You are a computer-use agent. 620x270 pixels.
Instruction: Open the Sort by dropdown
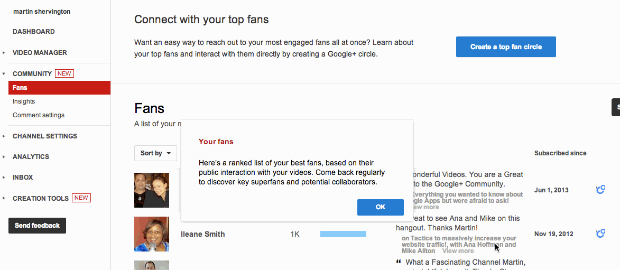(155, 153)
